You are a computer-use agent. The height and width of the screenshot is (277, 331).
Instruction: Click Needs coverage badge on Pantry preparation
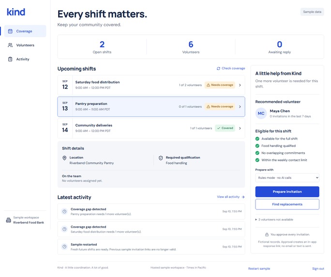pos(220,106)
